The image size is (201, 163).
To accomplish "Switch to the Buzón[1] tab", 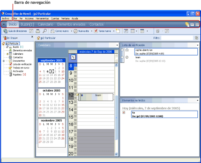I will [27, 24].
